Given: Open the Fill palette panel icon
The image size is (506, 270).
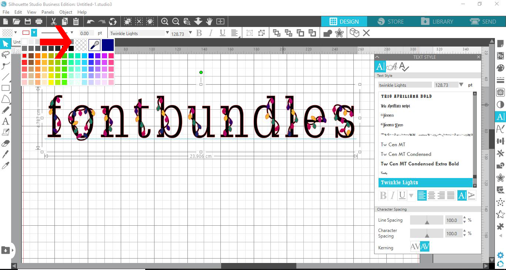Looking at the screenshot, I should pos(500,68).
